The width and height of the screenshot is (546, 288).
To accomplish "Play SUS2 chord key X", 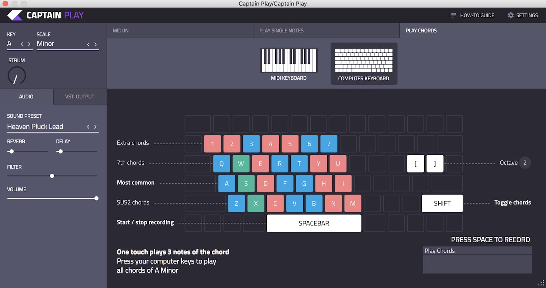I will point(256,204).
